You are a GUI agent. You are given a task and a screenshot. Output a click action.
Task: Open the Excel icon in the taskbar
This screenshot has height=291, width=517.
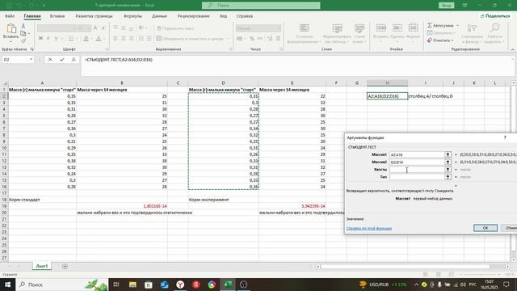[228, 285]
